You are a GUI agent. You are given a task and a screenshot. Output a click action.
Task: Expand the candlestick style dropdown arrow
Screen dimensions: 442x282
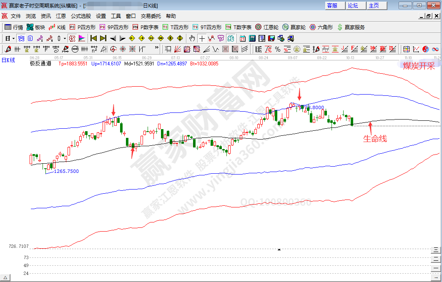pos(65,38)
